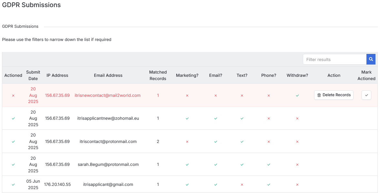Click Phone tick for sarah.Begum row

click(269, 165)
